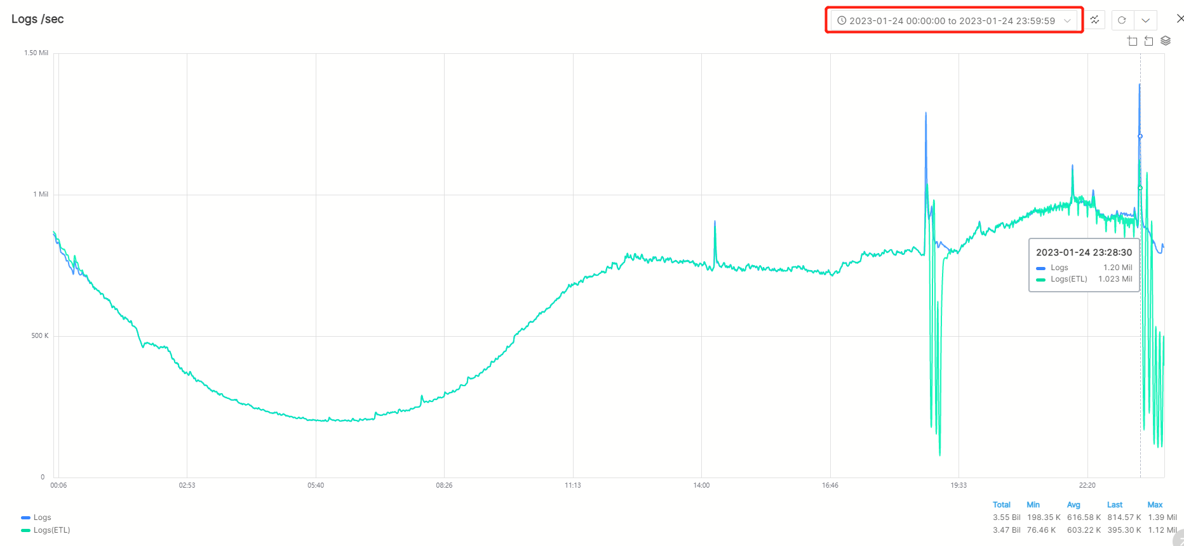Image resolution: width=1184 pixels, height=546 pixels.
Task: Click the clock icon in time range
Action: point(842,21)
